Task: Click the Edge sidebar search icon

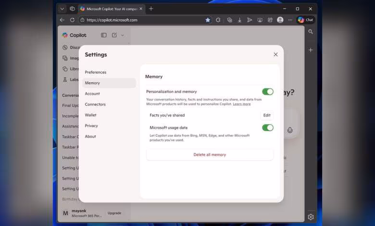Action: [x=311, y=32]
